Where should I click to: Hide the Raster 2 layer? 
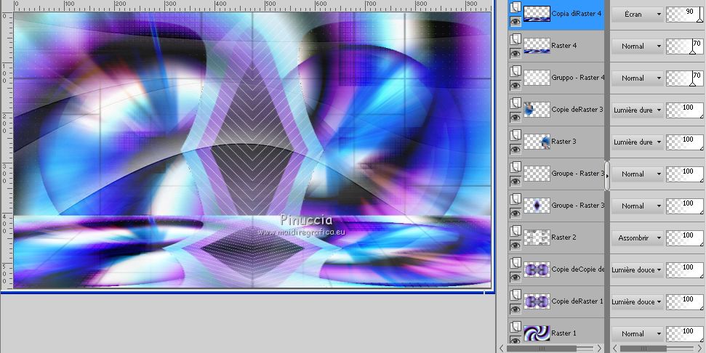point(516,245)
